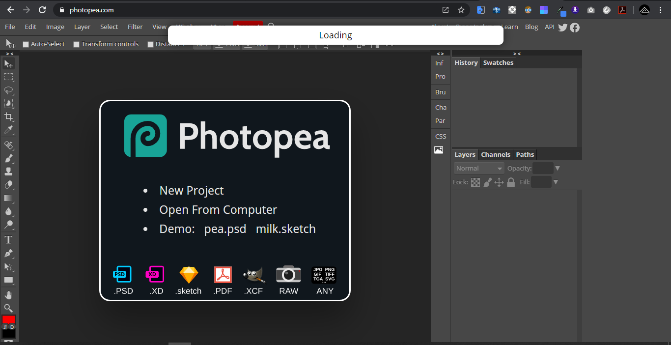
Task: Open the image panel icon in side strip
Action: (439, 150)
